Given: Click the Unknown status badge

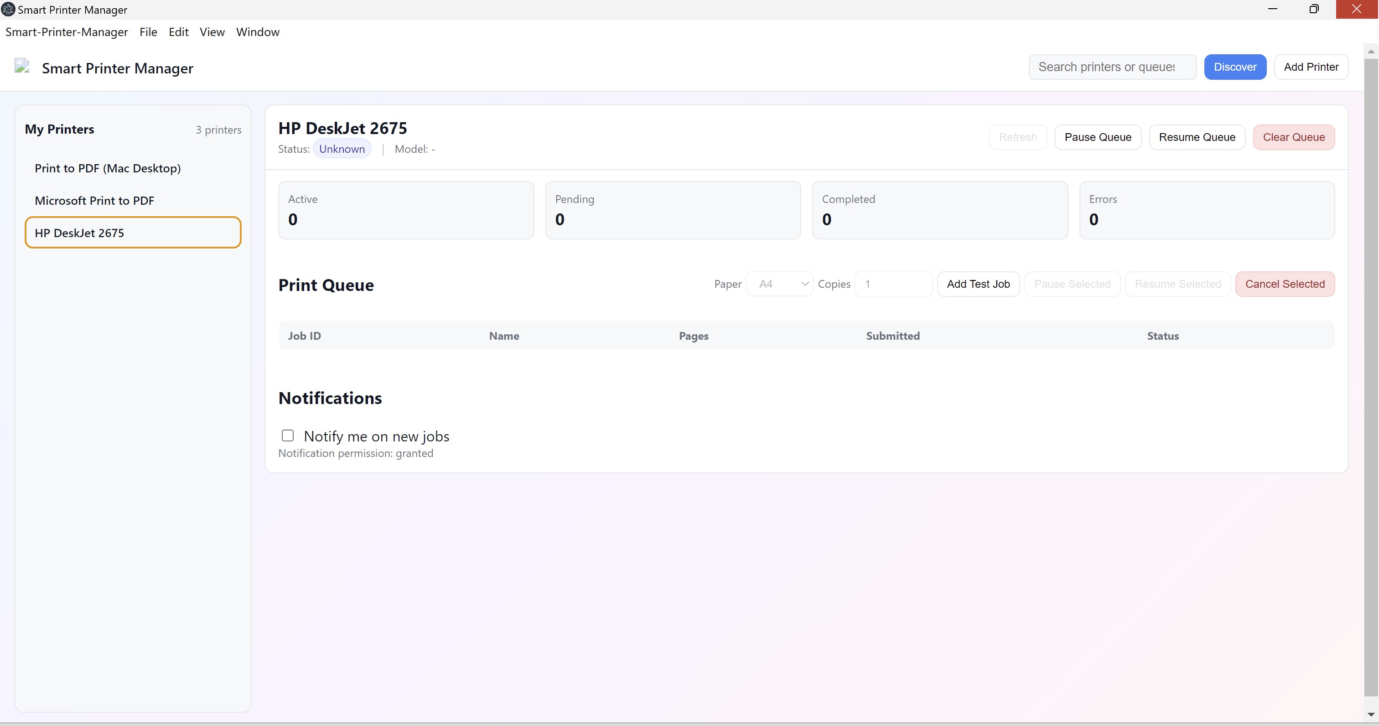Looking at the screenshot, I should click(342, 149).
